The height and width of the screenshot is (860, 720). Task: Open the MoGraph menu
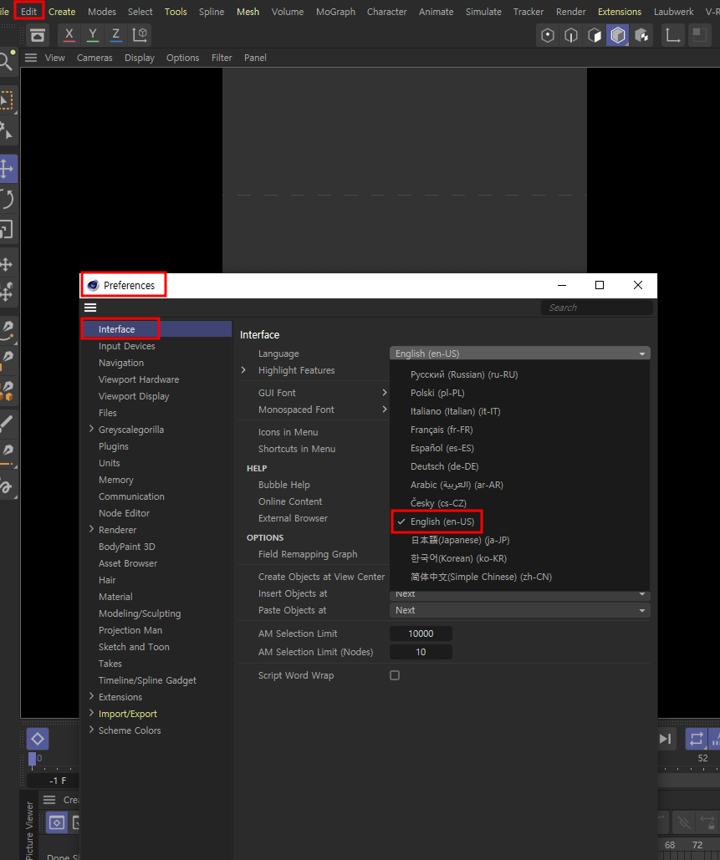click(335, 12)
